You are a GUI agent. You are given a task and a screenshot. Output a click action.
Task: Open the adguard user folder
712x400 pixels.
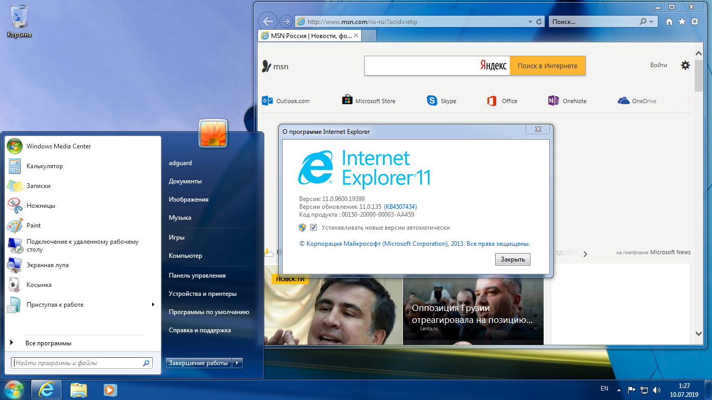pos(180,163)
